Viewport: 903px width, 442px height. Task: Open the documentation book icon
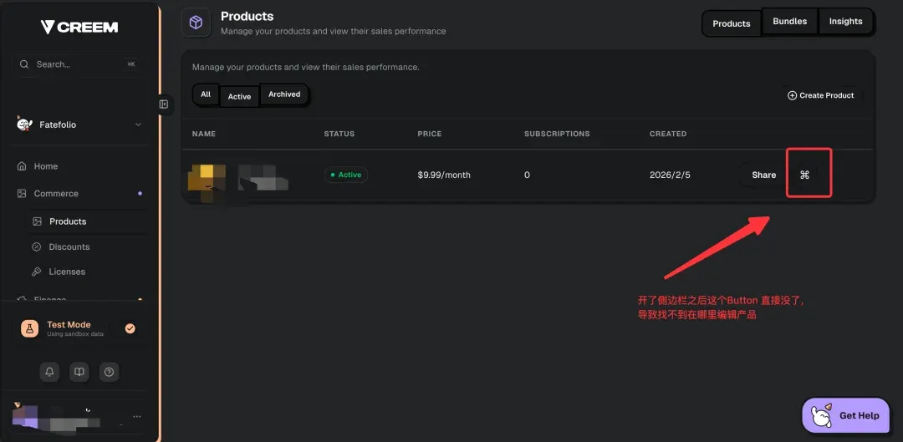click(79, 372)
